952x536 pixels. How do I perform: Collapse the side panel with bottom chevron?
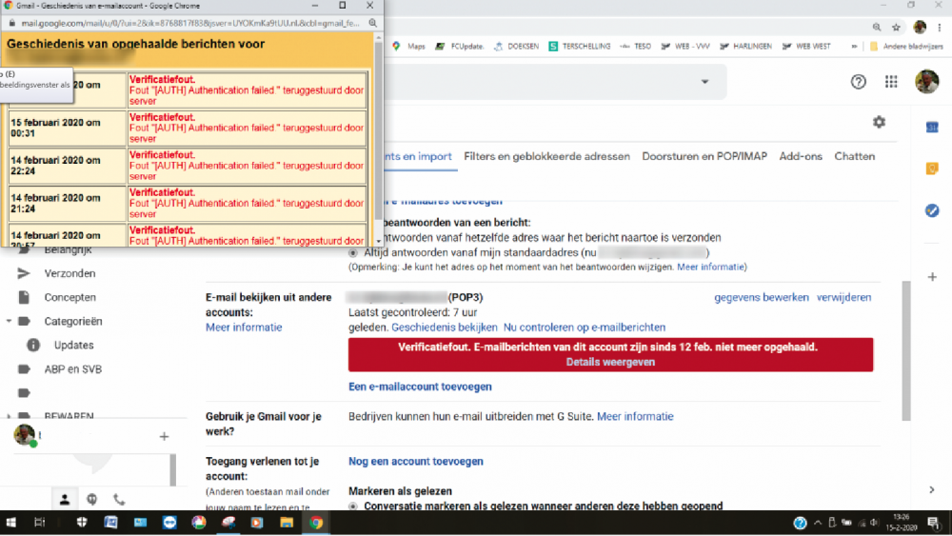932,490
